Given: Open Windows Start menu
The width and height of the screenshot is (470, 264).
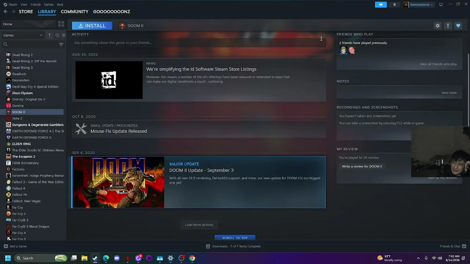Looking at the screenshot, I should 8,258.
